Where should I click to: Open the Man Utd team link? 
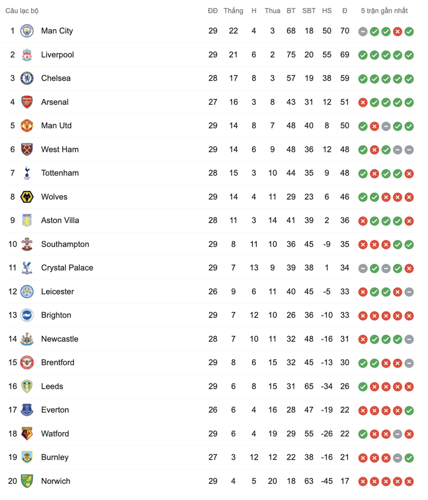[57, 125]
